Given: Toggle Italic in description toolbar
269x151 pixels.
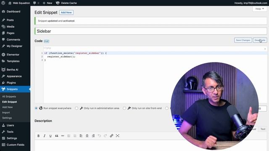Looking at the screenshot, I should pyautogui.click(x=45, y=136).
